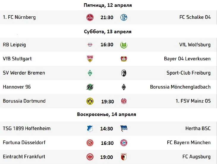This screenshot has width=217, height=164.
Task: Open the Fortuna Düsseldorf team link
Action: 24,143
